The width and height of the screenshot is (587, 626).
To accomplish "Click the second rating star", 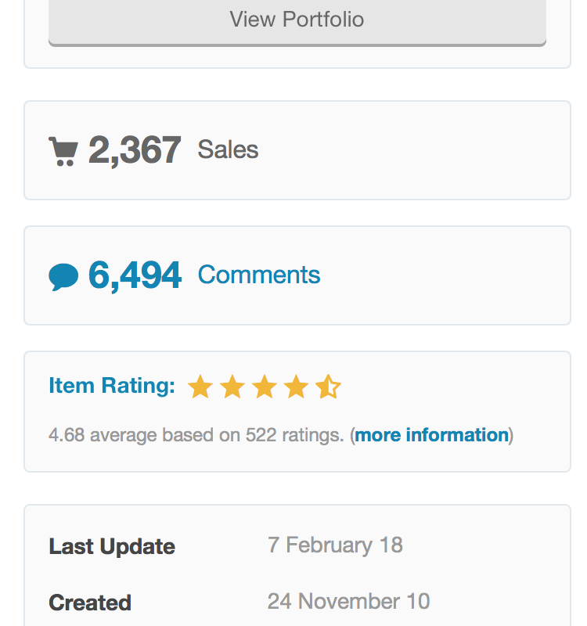I will pyautogui.click(x=232, y=387).
